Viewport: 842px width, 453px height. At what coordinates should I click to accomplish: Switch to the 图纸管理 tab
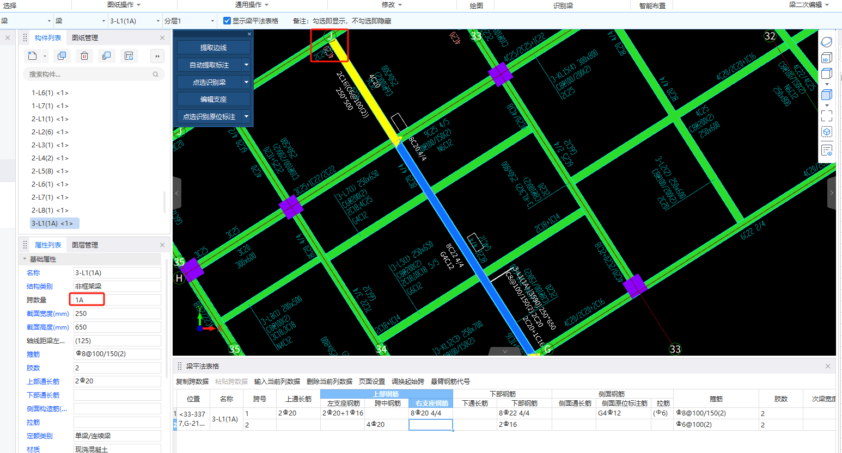[85, 38]
